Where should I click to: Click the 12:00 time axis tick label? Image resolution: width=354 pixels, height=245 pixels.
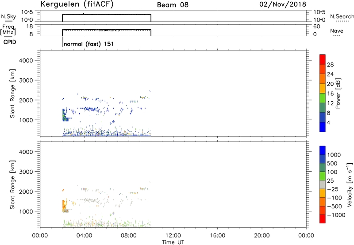(173, 236)
